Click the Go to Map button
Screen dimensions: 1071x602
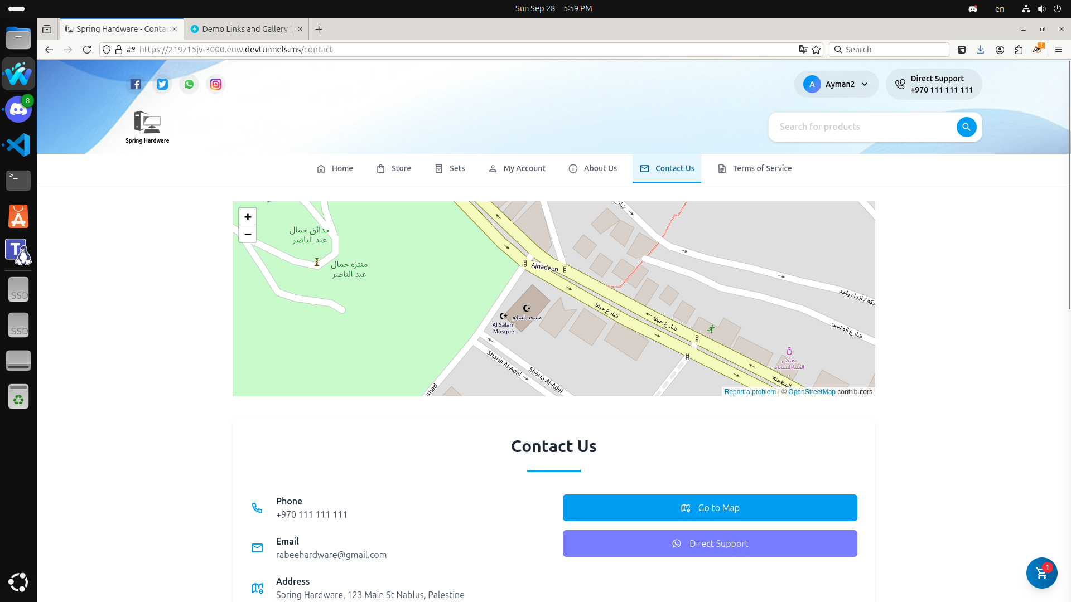coord(710,508)
